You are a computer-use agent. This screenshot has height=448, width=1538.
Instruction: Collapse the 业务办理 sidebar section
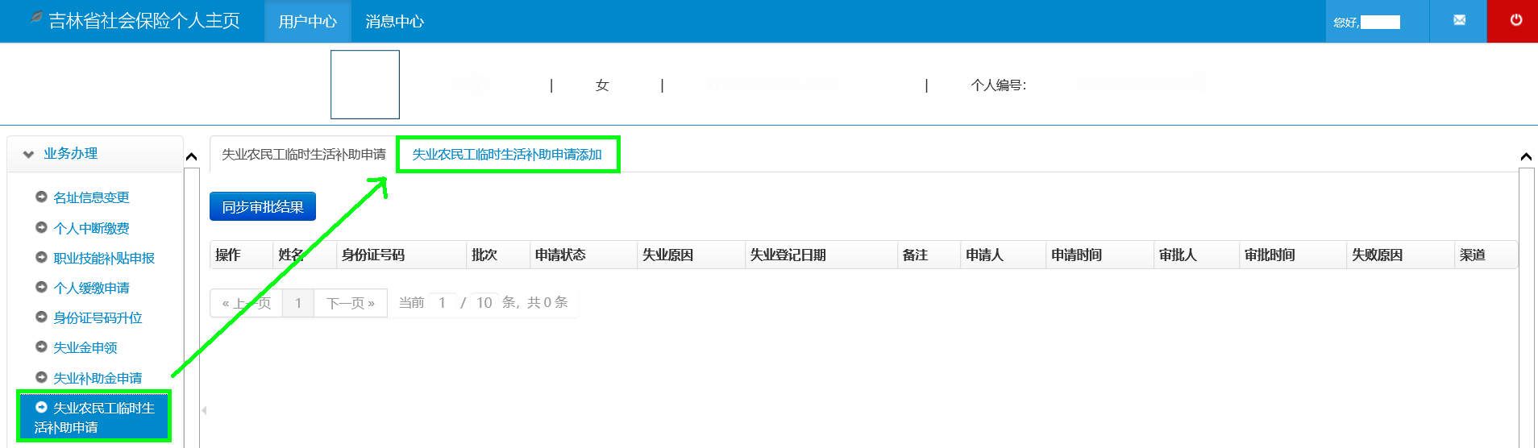pos(29,154)
